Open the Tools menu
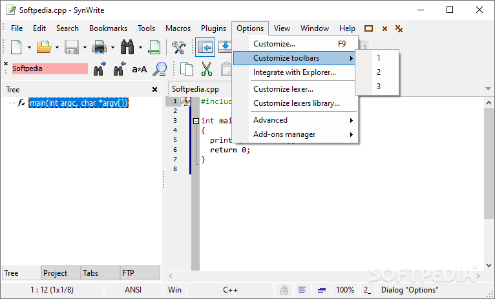 pyautogui.click(x=147, y=28)
